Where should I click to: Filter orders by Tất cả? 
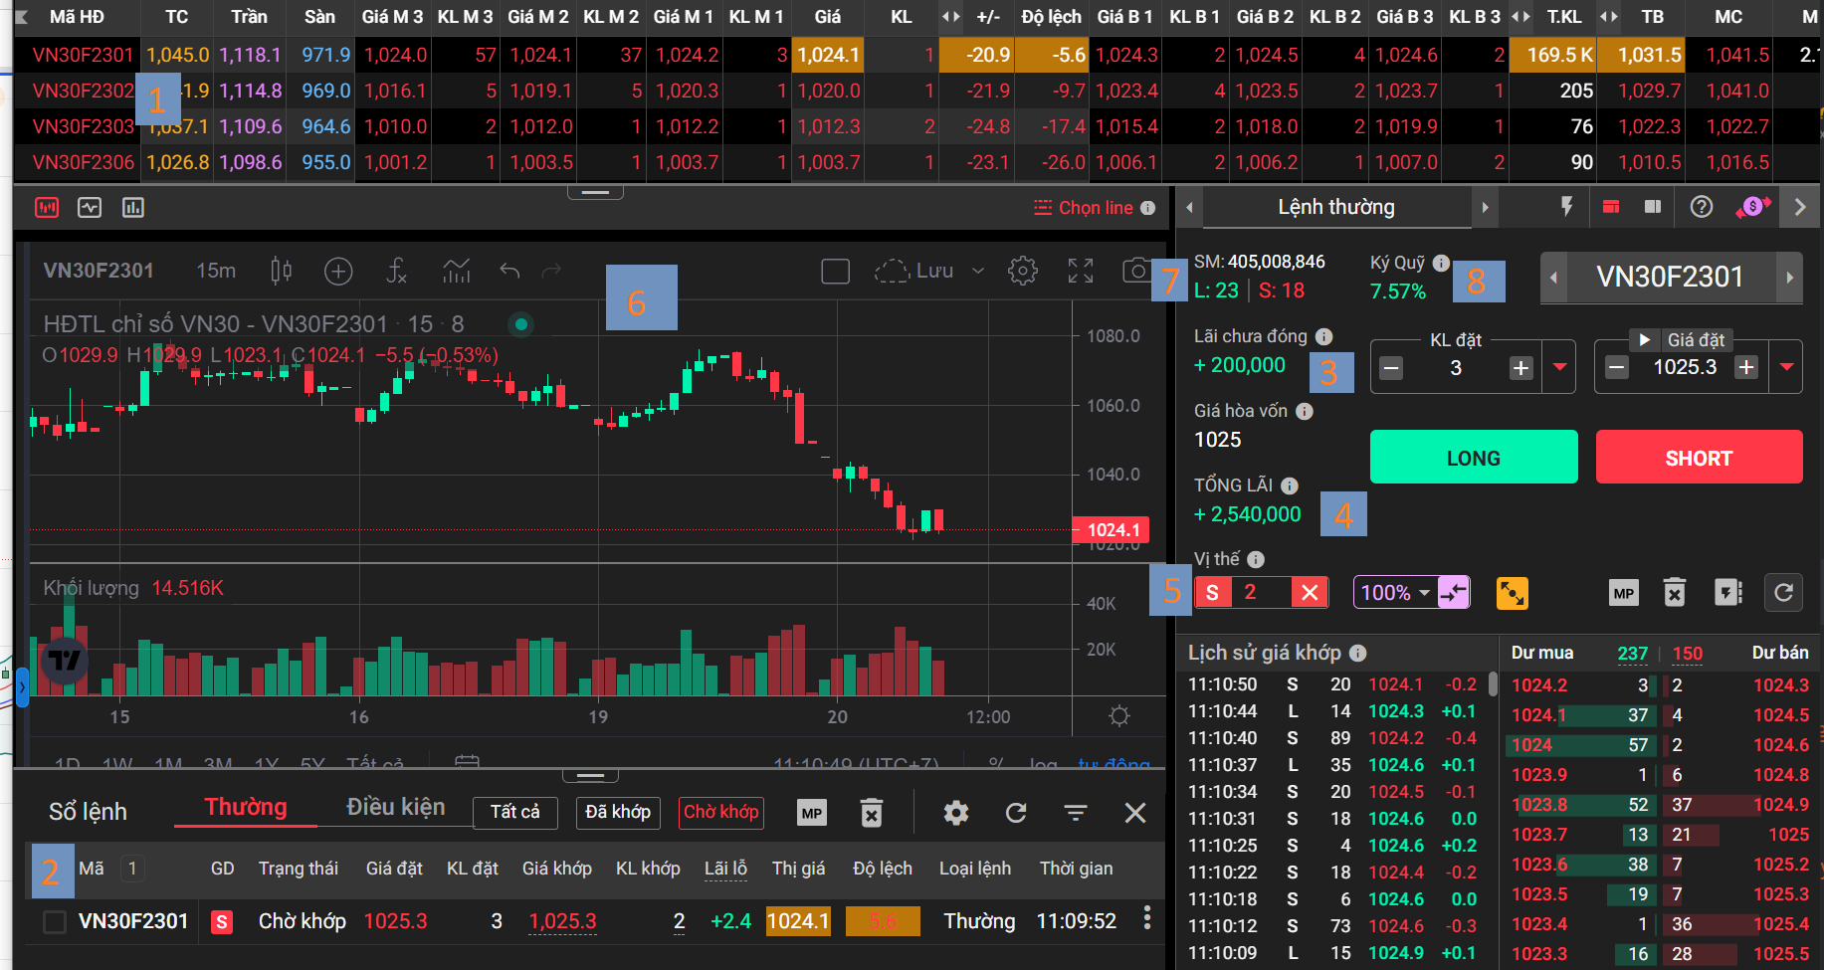[515, 812]
